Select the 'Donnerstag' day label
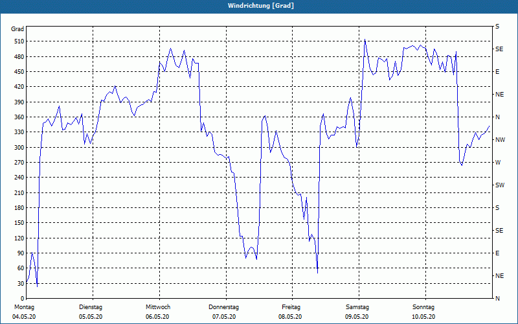518x324 pixels. (223, 307)
